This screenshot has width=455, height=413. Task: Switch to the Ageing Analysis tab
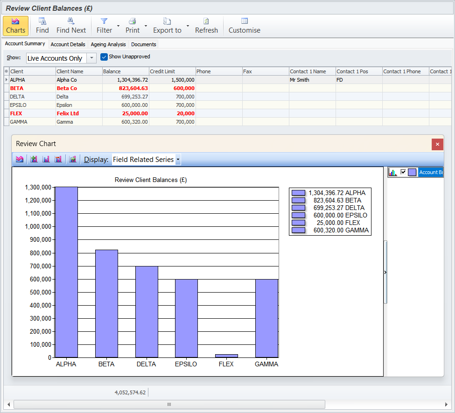(108, 44)
